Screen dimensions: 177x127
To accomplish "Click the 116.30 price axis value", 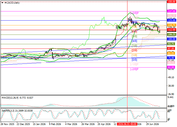I will pos(172,27).
